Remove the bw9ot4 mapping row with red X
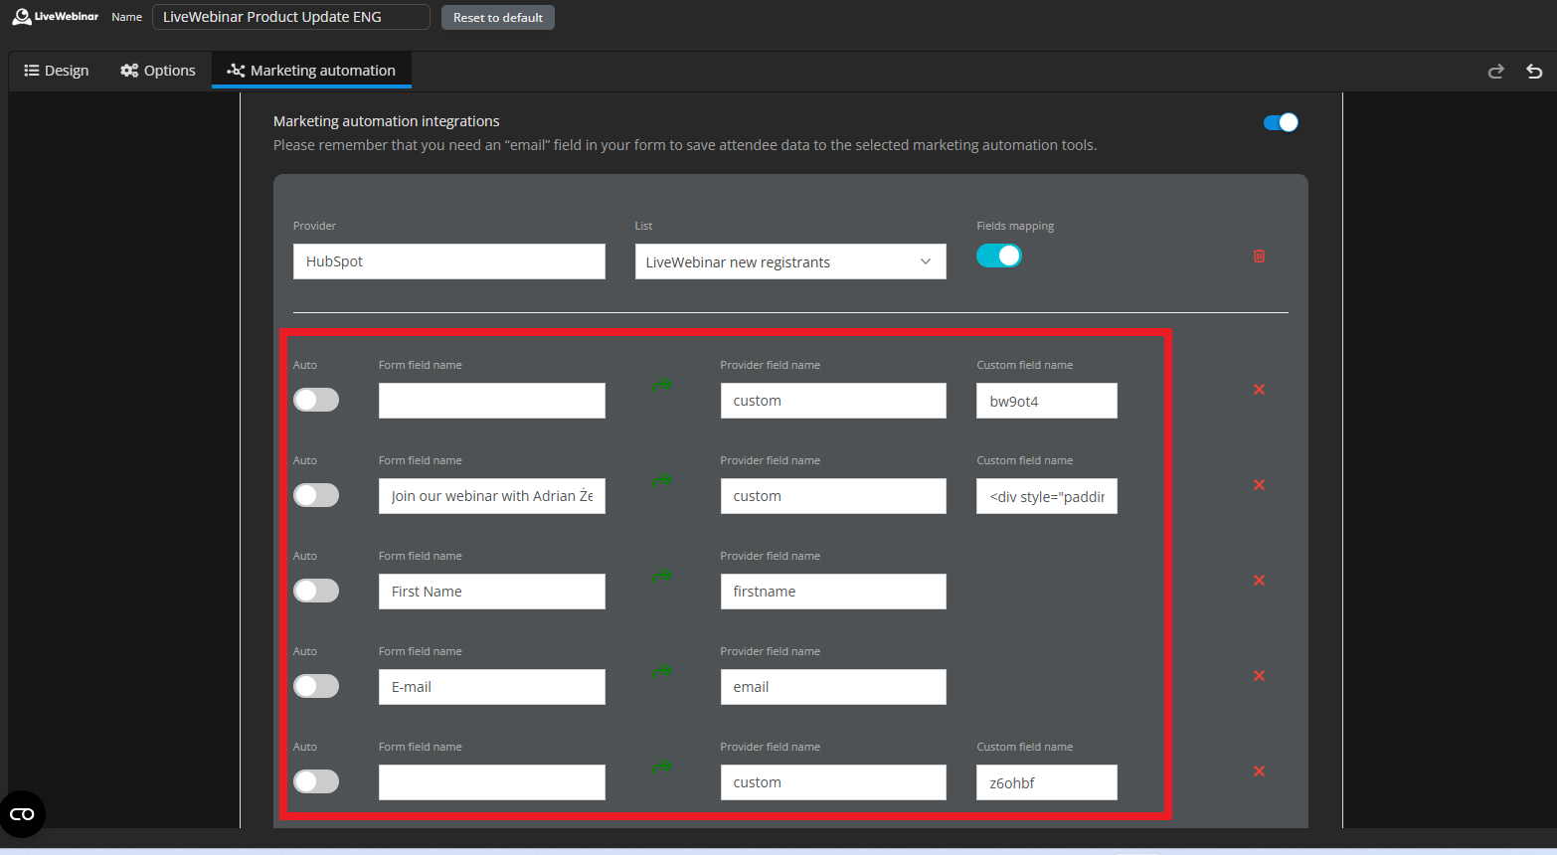 click(x=1259, y=390)
